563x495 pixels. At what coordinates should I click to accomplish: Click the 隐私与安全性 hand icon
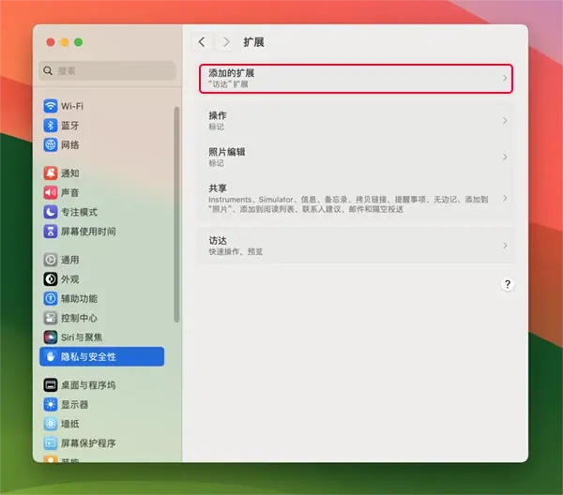51,356
